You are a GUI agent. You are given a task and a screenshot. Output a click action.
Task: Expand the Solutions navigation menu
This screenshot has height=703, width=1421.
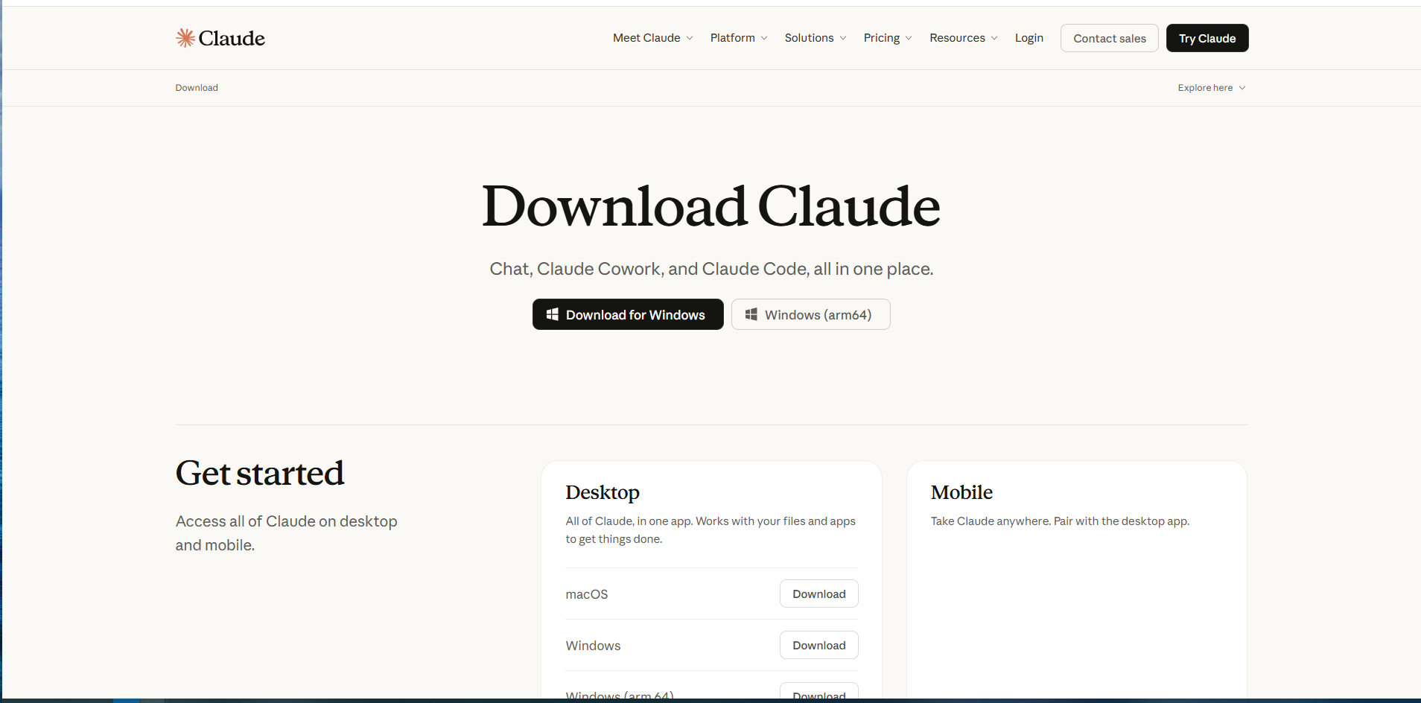(815, 38)
